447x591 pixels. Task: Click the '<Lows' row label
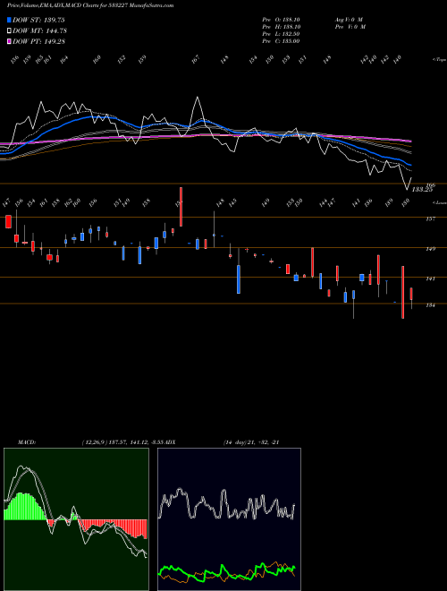pos(439,202)
